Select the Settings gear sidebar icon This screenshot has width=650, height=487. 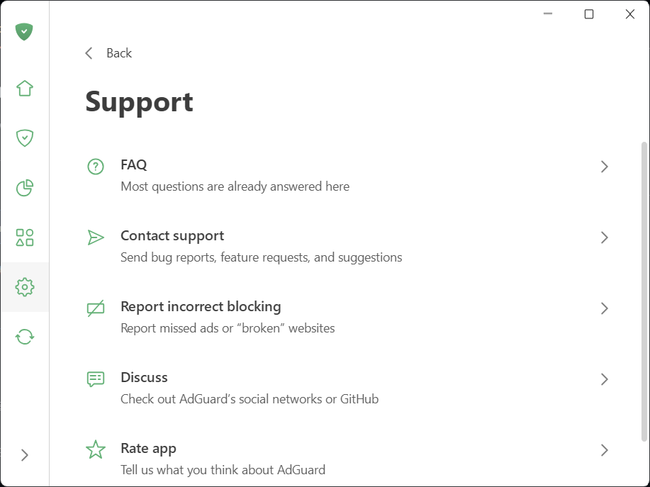tap(25, 287)
